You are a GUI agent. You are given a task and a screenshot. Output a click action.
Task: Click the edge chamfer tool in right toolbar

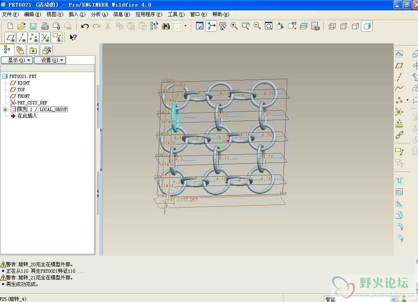pos(399,238)
